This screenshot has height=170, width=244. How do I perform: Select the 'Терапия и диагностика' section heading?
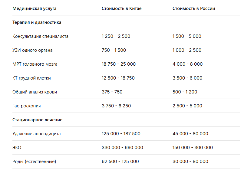point(37,22)
